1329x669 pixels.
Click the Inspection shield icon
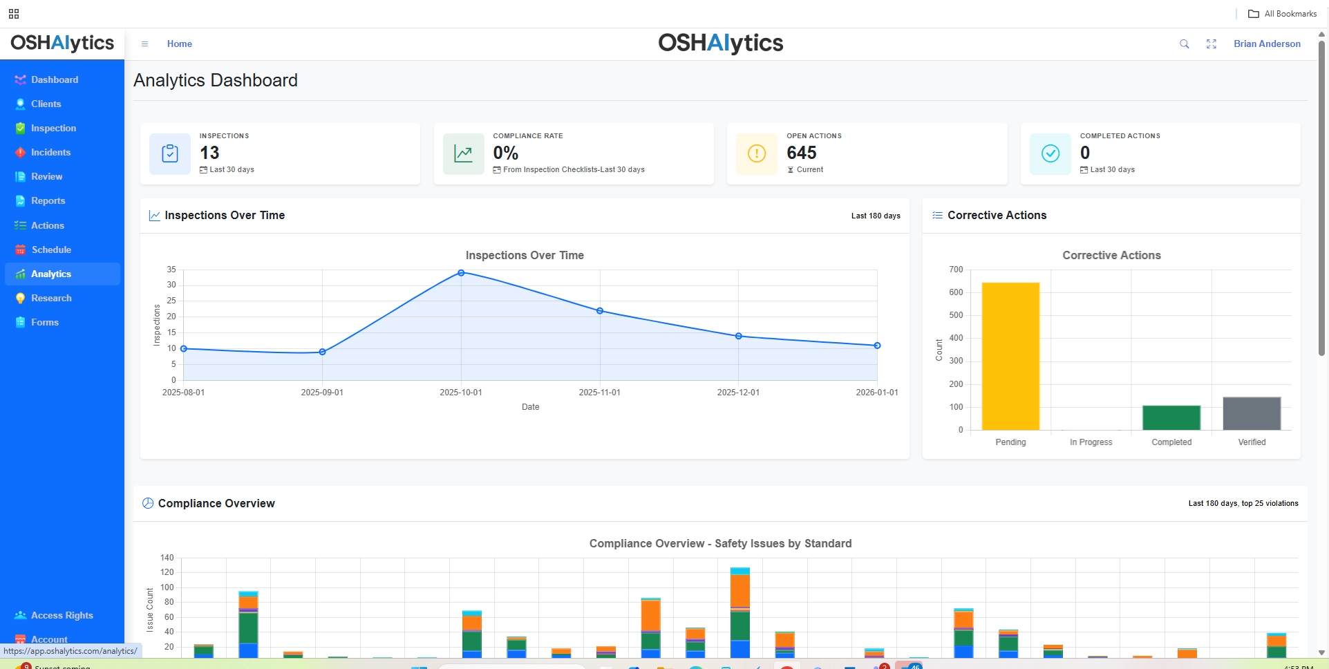coord(20,129)
